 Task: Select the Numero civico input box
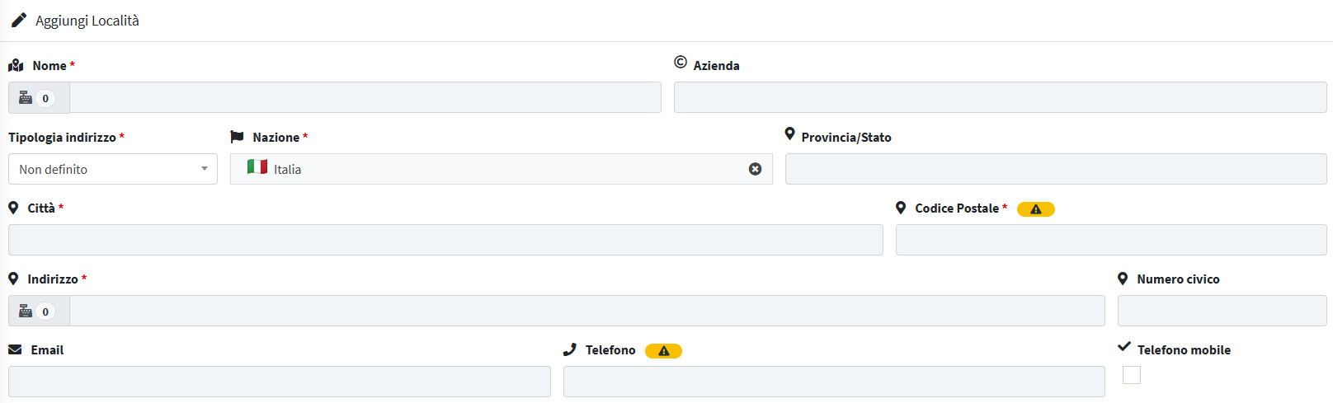coord(1222,311)
